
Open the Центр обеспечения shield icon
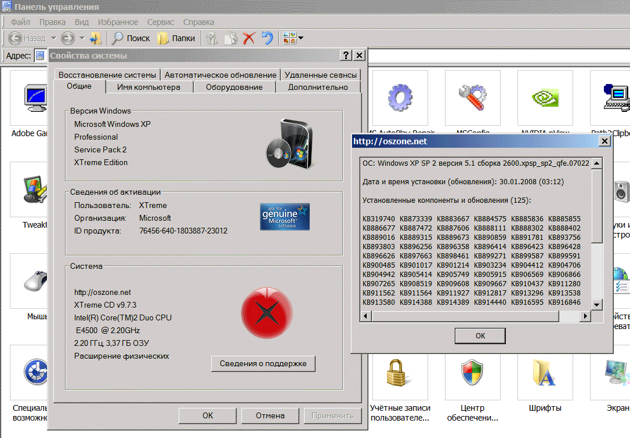(x=472, y=372)
